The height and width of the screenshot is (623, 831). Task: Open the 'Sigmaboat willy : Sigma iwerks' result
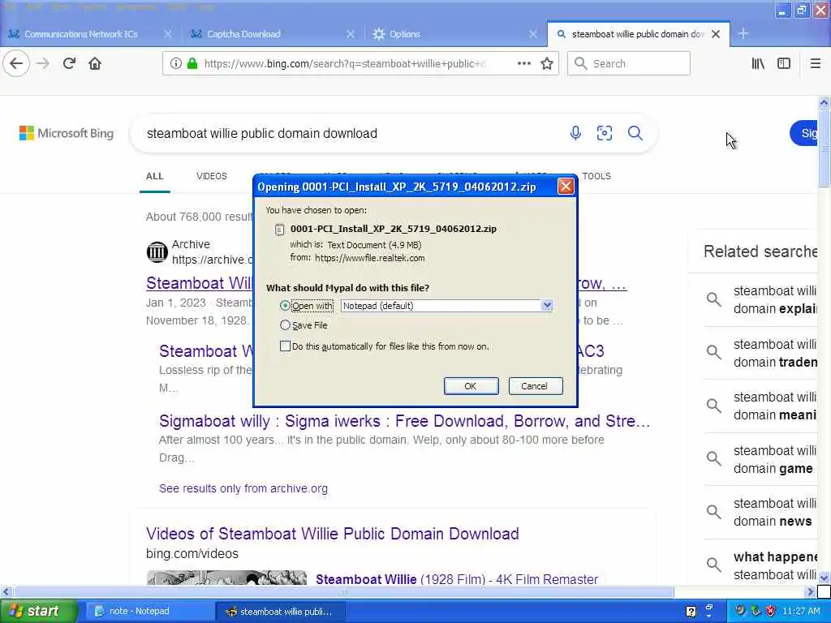[x=404, y=421]
